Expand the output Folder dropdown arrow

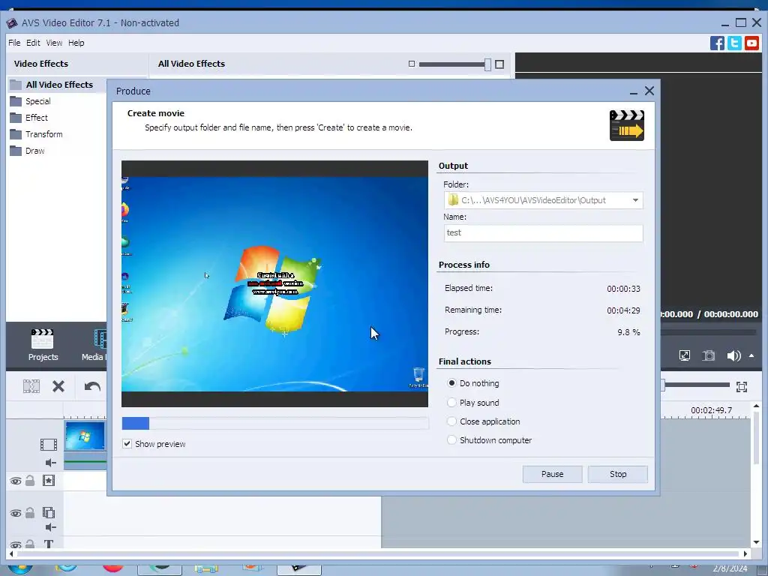[x=635, y=200]
